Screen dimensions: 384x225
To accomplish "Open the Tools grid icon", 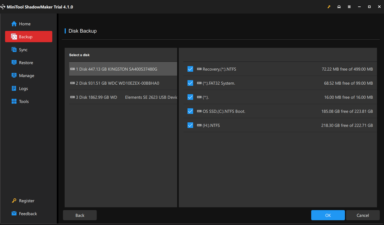I will pyautogui.click(x=14, y=102).
